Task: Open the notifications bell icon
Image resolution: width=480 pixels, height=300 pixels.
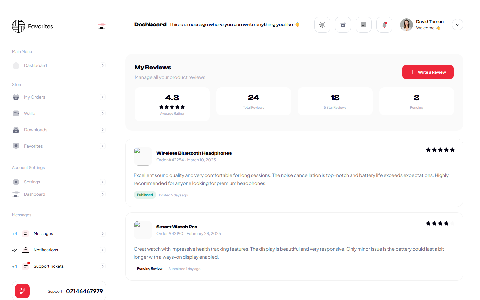Action: click(x=384, y=25)
